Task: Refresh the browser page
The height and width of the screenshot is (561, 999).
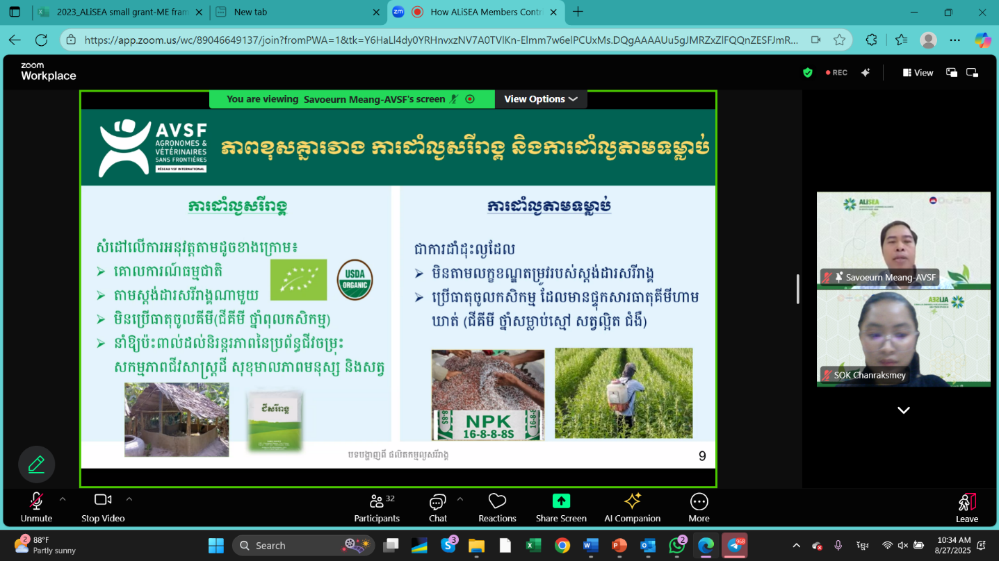Action: click(41, 40)
